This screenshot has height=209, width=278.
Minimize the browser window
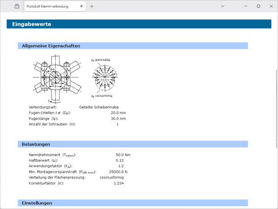click(x=241, y=6)
